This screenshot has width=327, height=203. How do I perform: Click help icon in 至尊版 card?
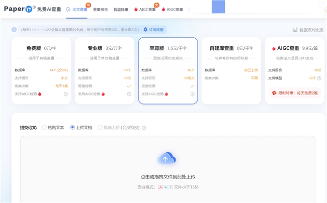tap(192, 94)
